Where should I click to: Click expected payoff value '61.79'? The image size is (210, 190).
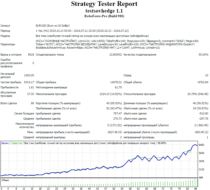coord(118,87)
